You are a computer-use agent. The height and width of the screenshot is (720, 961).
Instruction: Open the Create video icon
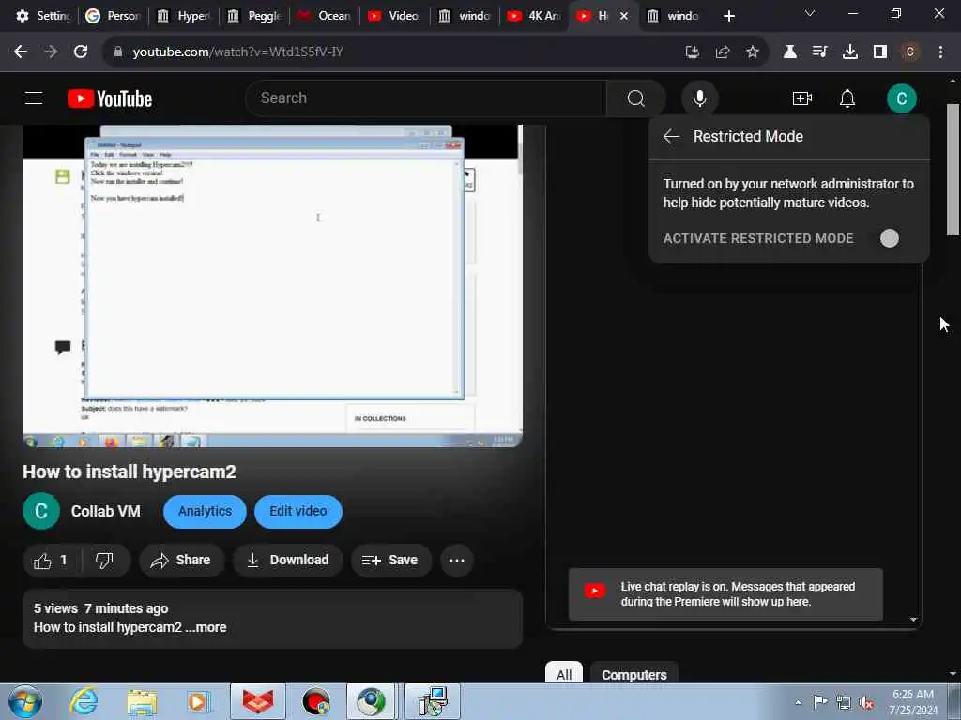pos(802,97)
